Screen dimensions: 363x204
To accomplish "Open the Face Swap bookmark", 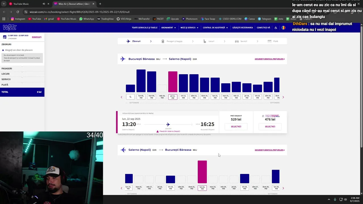I will pos(208,19).
